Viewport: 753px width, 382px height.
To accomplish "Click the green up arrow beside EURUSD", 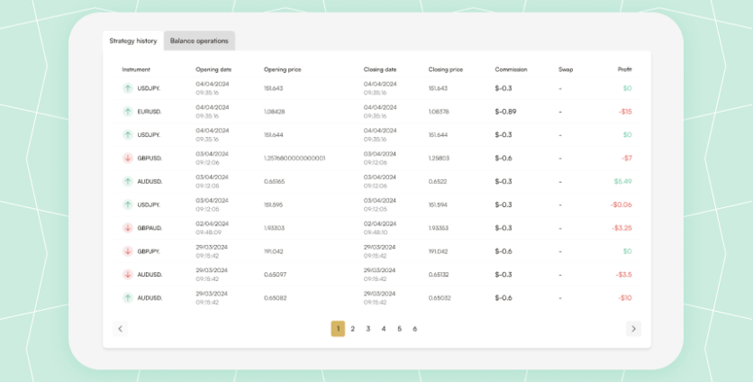I will click(x=128, y=112).
